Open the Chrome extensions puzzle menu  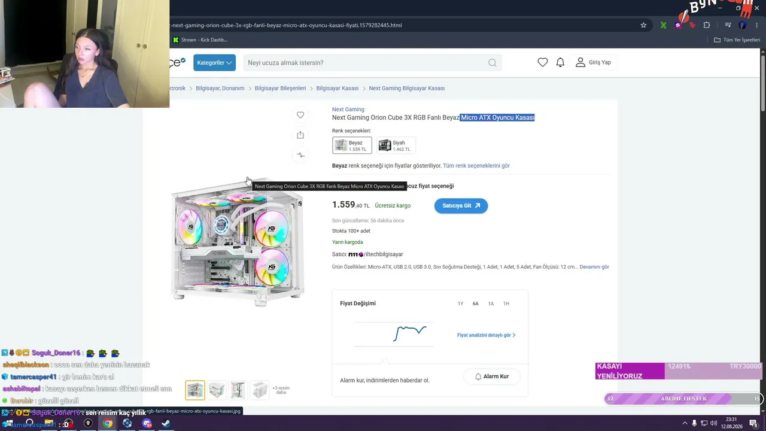click(x=707, y=25)
